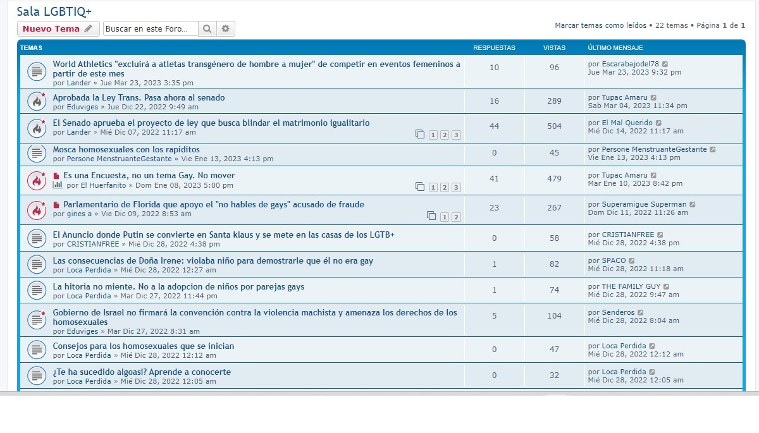The height and width of the screenshot is (433, 759).
Task: Open author profile 'gines a'
Action: [x=79, y=214]
